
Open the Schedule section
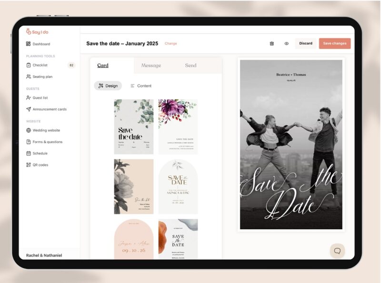[39, 153]
